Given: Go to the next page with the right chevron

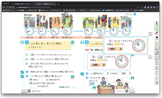Looking at the screenshot, I should [x=157, y=58].
